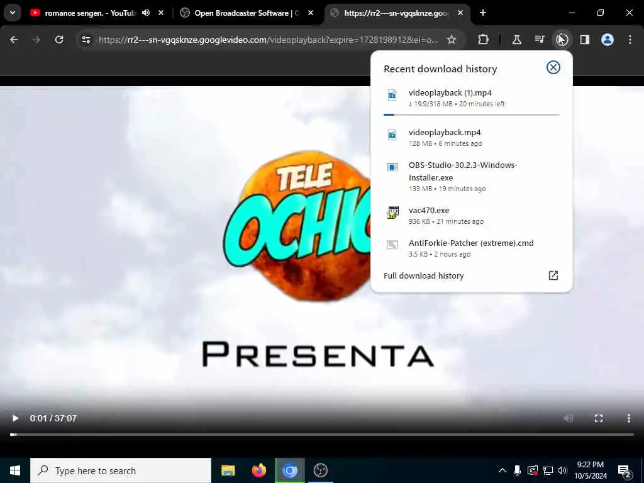This screenshot has height=483, width=644.
Task: Click the Type here to search box
Action: coord(121,470)
